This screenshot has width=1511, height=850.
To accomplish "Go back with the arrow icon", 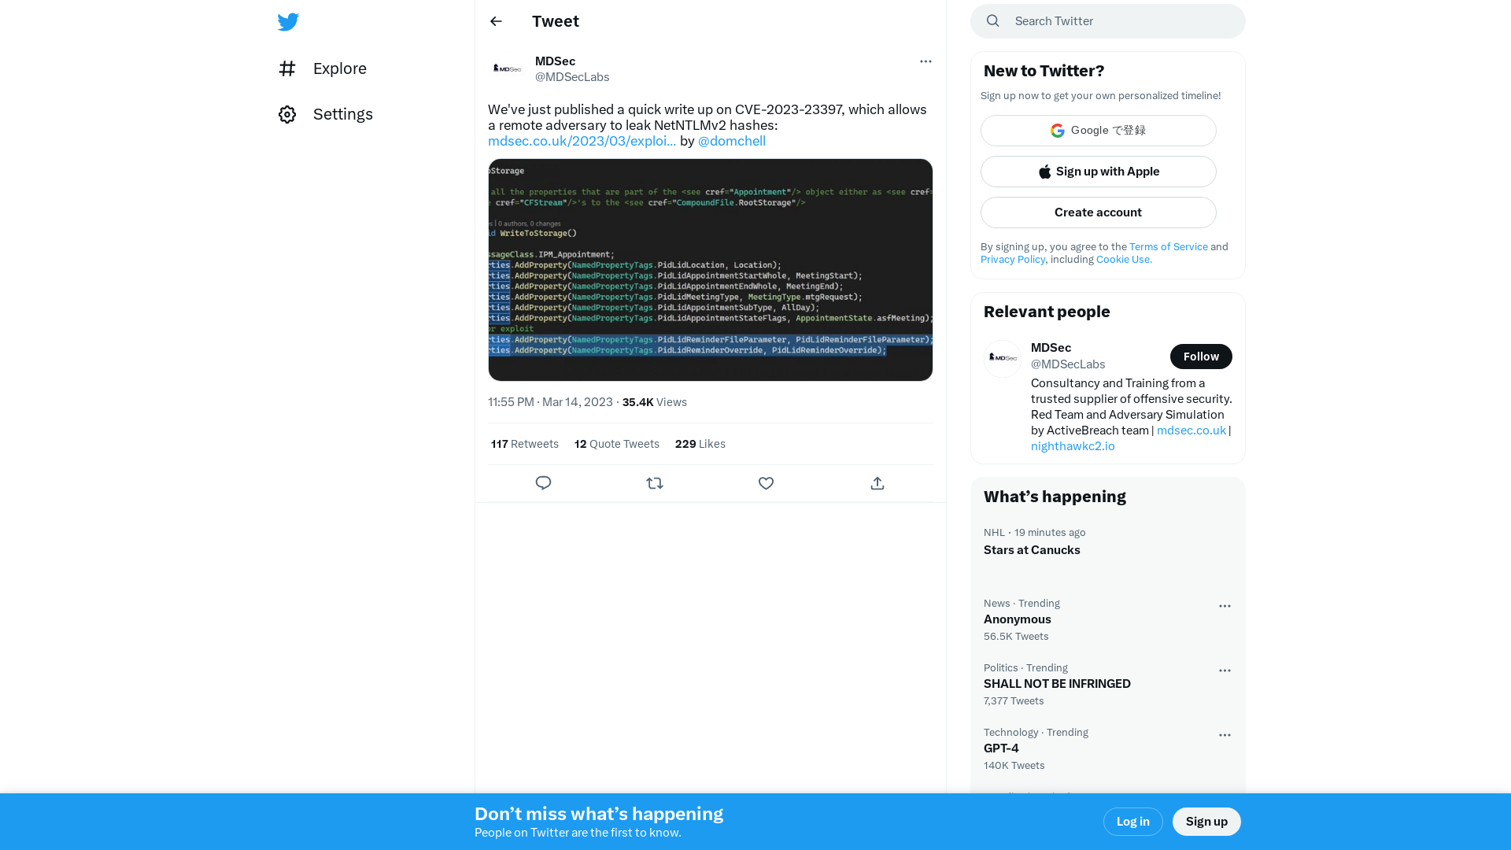I will click(496, 21).
